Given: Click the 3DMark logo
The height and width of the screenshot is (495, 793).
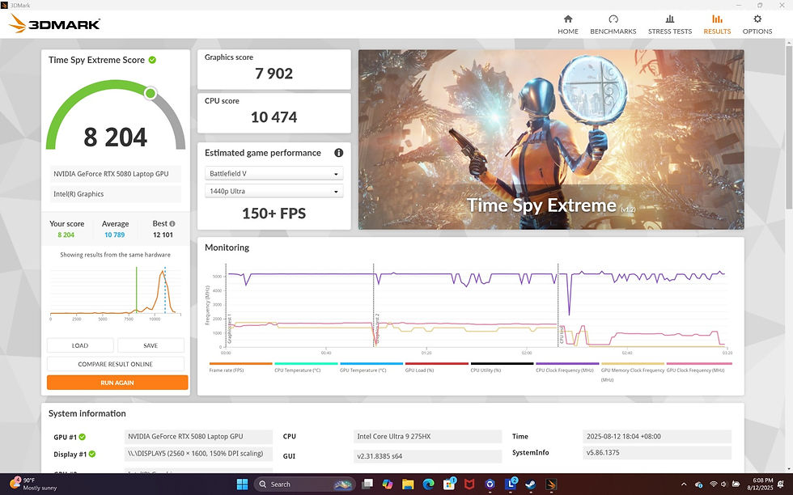Looking at the screenshot, I should click(55, 23).
